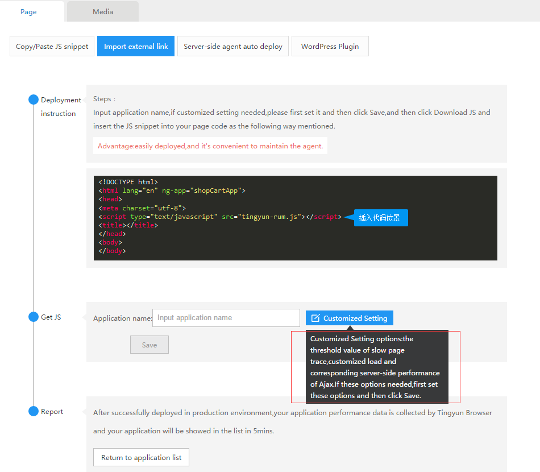This screenshot has height=472, width=540.
Task: Click the script tag line in code sample
Action: 220,217
